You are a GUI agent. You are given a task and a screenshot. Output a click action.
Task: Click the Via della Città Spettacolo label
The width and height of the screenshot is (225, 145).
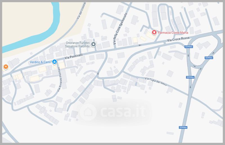tap(120, 29)
